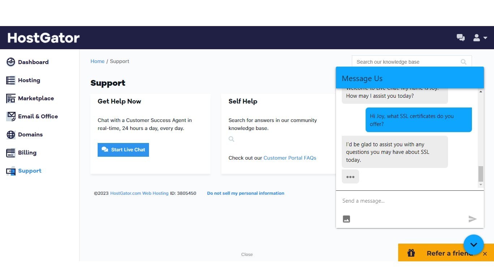This screenshot has width=494, height=278.
Task: Click the chat scrollbar down arrow
Action: click(x=481, y=185)
